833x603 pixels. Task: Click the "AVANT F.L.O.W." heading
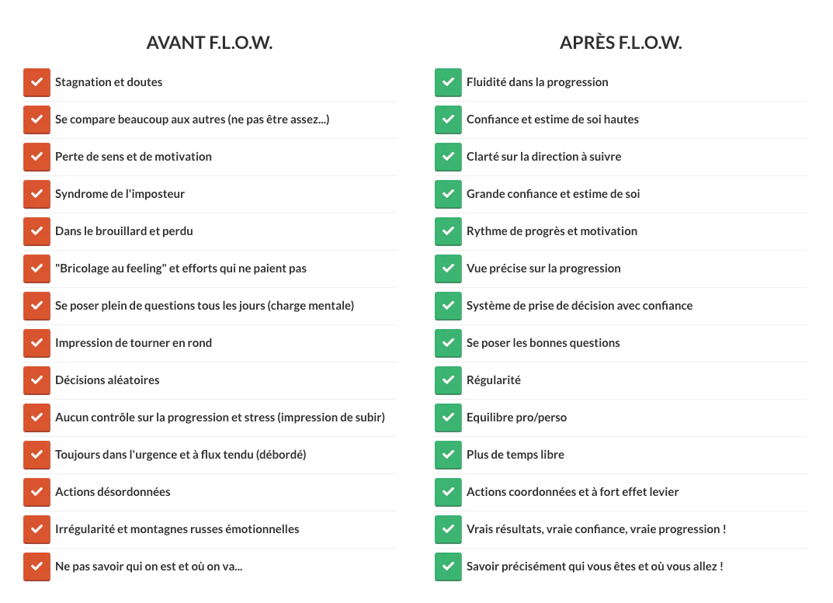(x=210, y=43)
